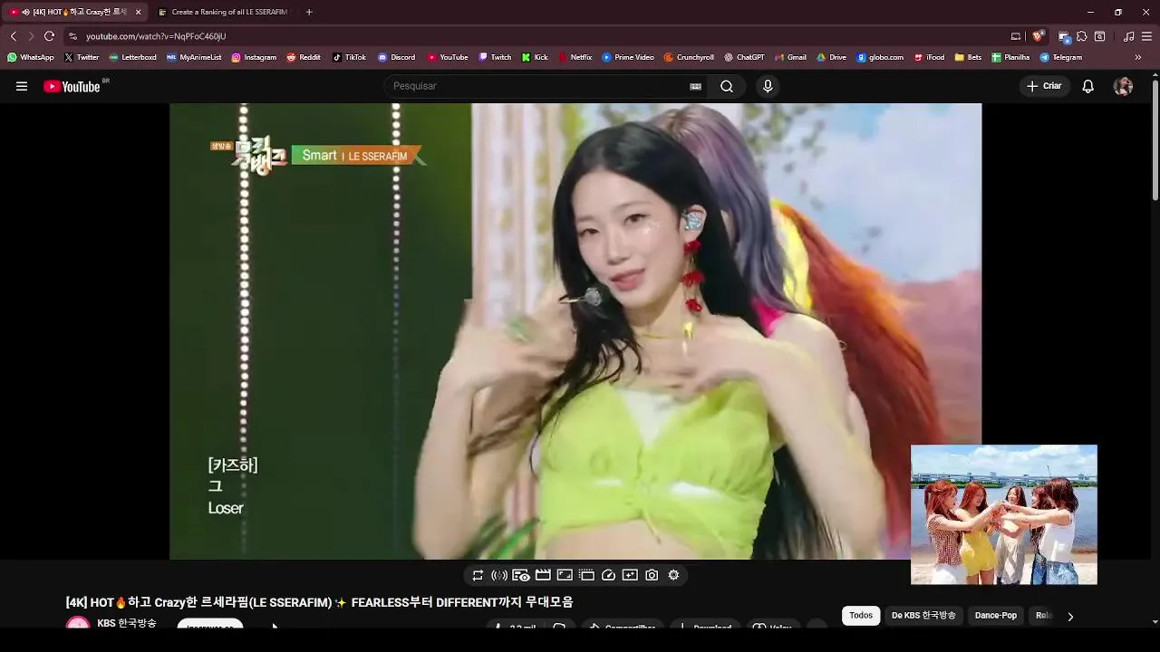The height and width of the screenshot is (652, 1160).
Task: Open Brave Shields lion icon
Action: point(1039,36)
